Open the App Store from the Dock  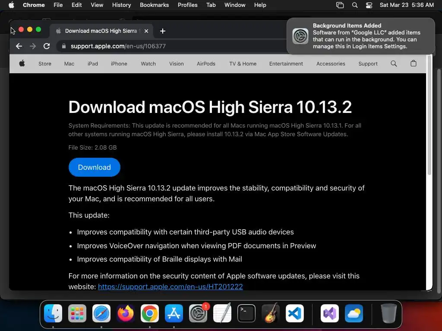click(x=174, y=313)
